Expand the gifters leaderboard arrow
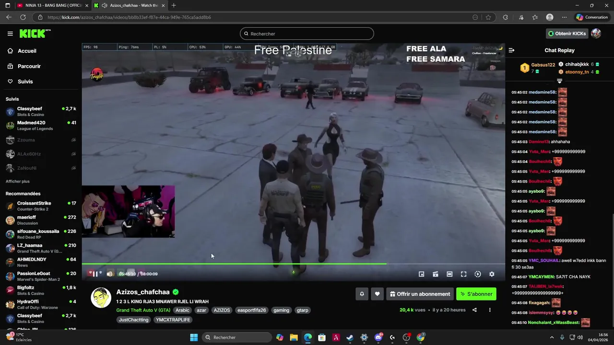The width and height of the screenshot is (614, 345). [559, 81]
